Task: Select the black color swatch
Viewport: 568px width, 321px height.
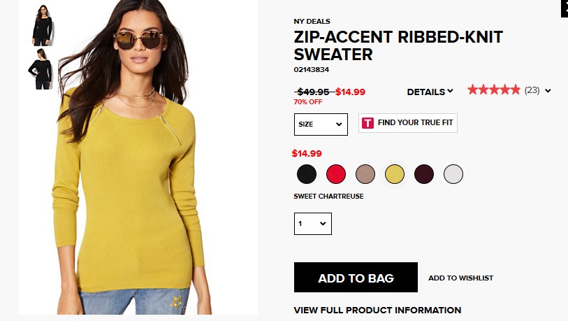Action: coord(307,174)
